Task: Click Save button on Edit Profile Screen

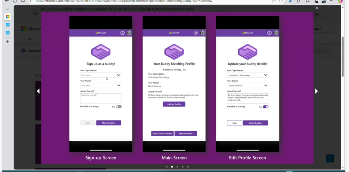Action: [x=234, y=123]
